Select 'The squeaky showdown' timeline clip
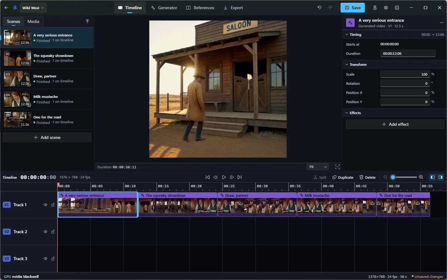Viewport: 447px width, 280px height. pyautogui.click(x=178, y=204)
